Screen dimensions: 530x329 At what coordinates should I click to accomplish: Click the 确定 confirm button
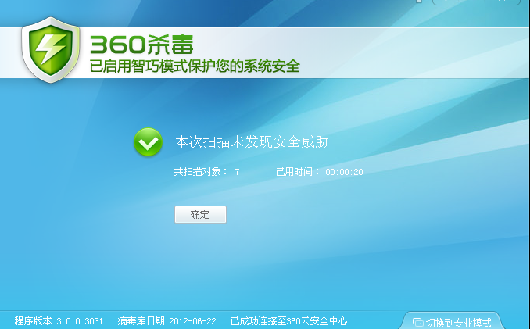(200, 214)
